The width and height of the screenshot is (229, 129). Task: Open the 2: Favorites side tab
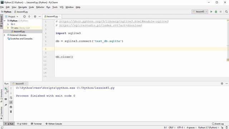pyautogui.click(x=1, y=113)
